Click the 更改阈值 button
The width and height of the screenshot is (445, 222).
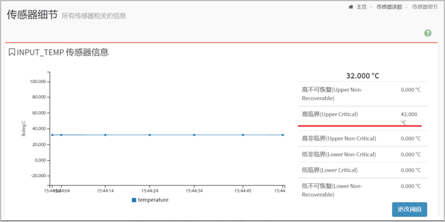click(x=410, y=209)
